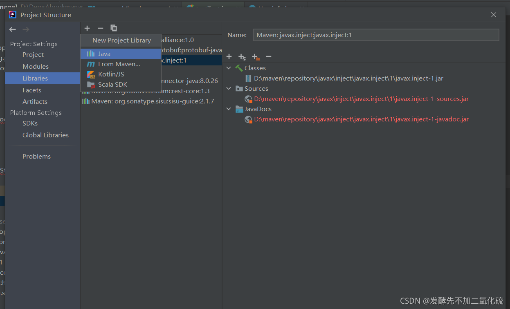Open the Artifacts settings page
The image size is (510, 309).
point(35,101)
